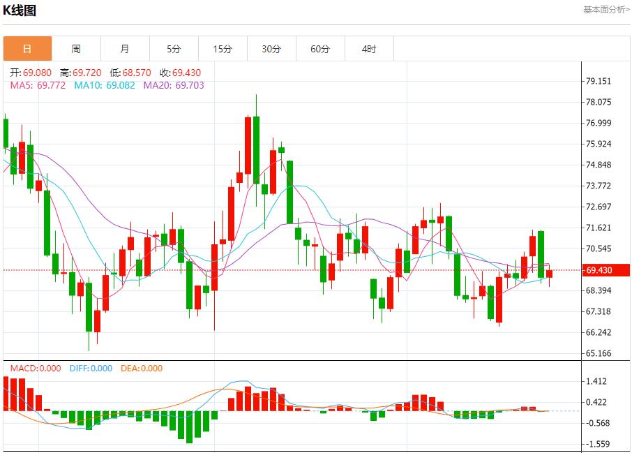Select the 30分 timeframe tab
Image resolution: width=632 pixels, height=453 pixels.
(x=271, y=49)
